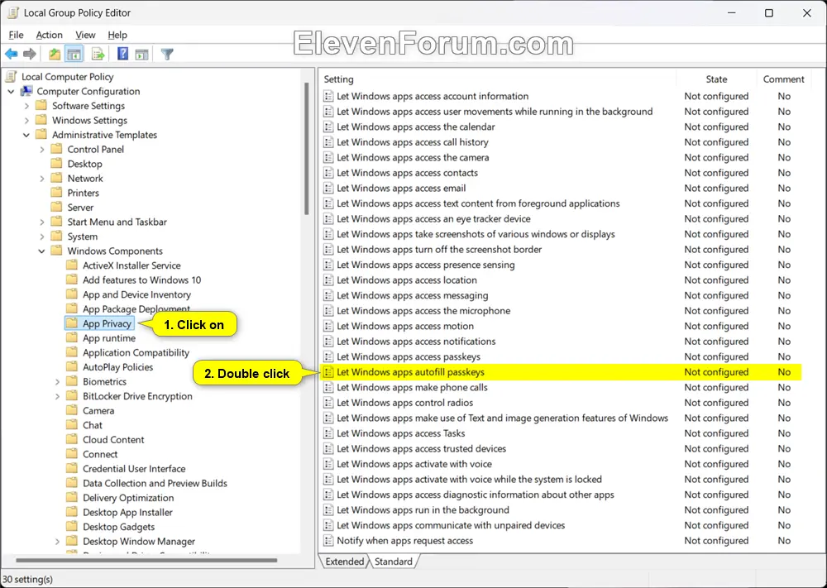Select the Delivery Optimization folder

(128, 497)
